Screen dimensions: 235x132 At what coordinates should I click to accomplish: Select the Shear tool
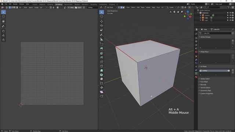(x=102, y=92)
